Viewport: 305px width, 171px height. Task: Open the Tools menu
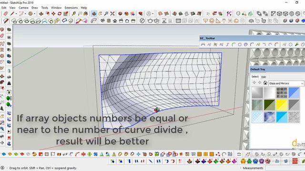click(x=44, y=8)
